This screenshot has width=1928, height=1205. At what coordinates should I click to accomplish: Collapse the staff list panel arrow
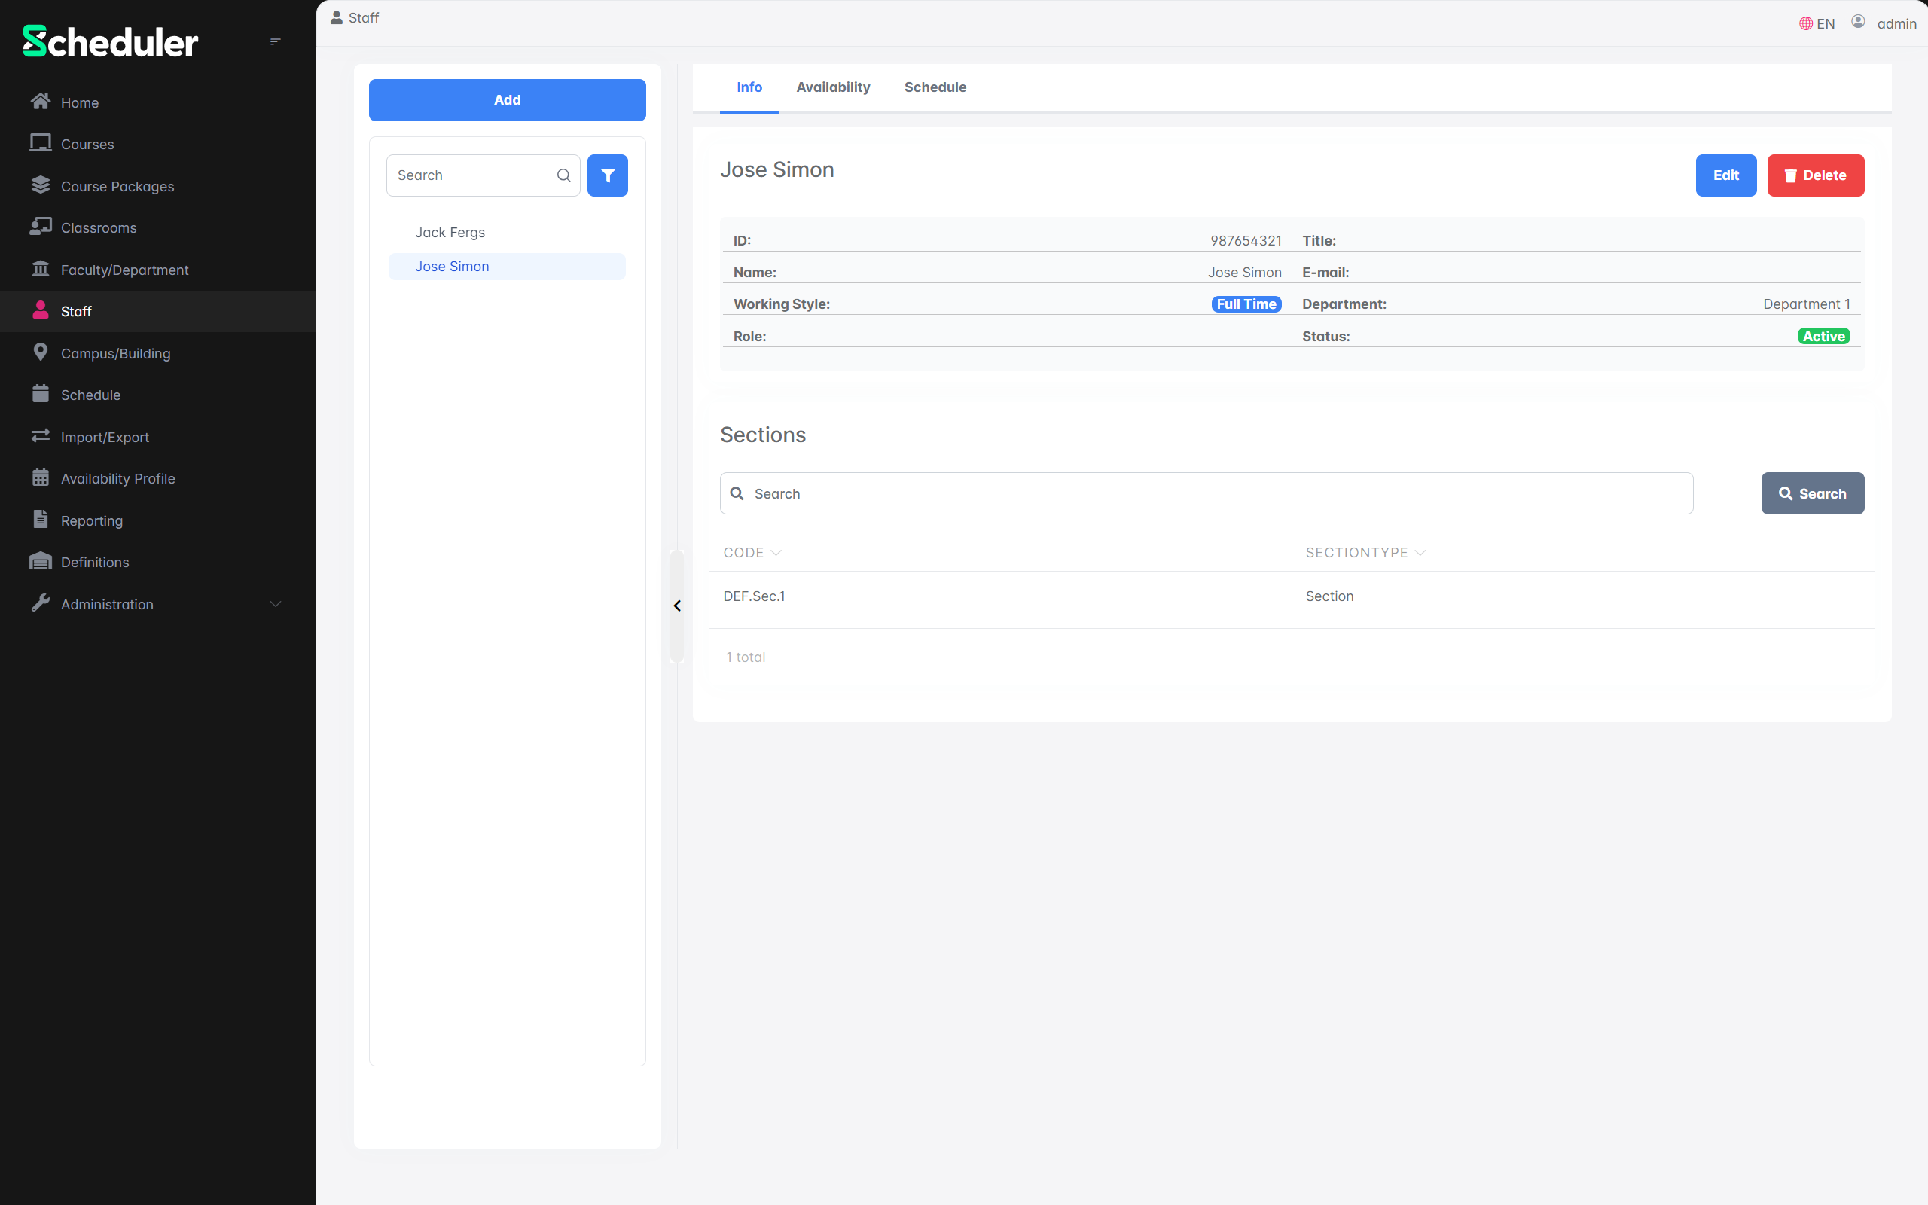(x=676, y=606)
